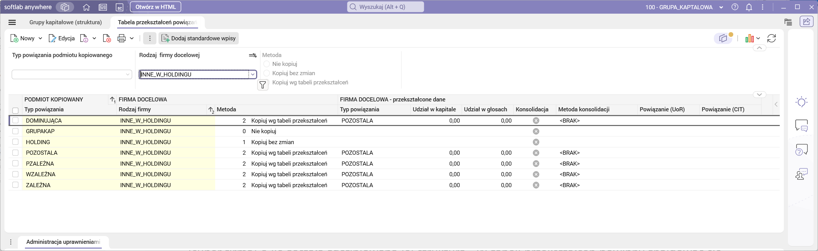
Task: Click the chart icon in the toolbar
Action: [749, 38]
